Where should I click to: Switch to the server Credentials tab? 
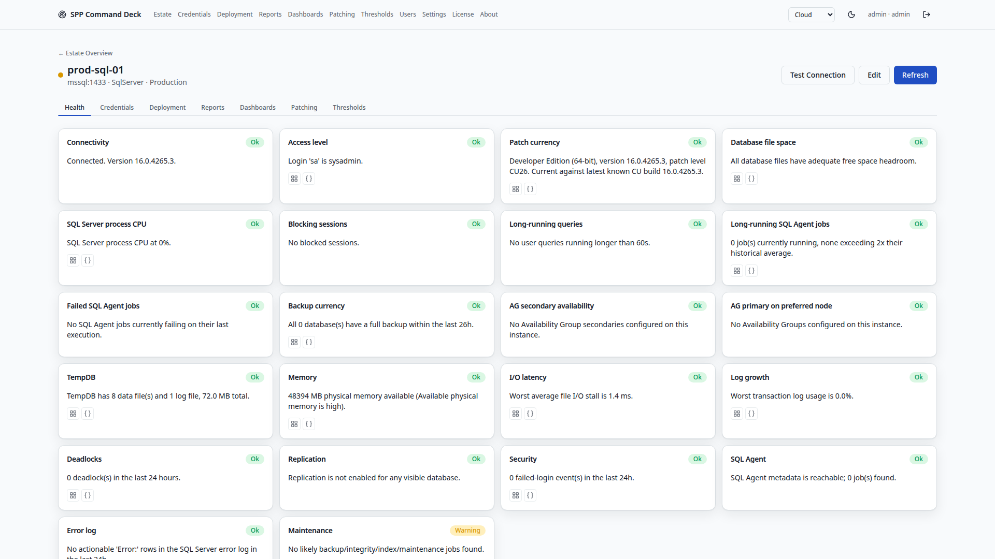[117, 108]
